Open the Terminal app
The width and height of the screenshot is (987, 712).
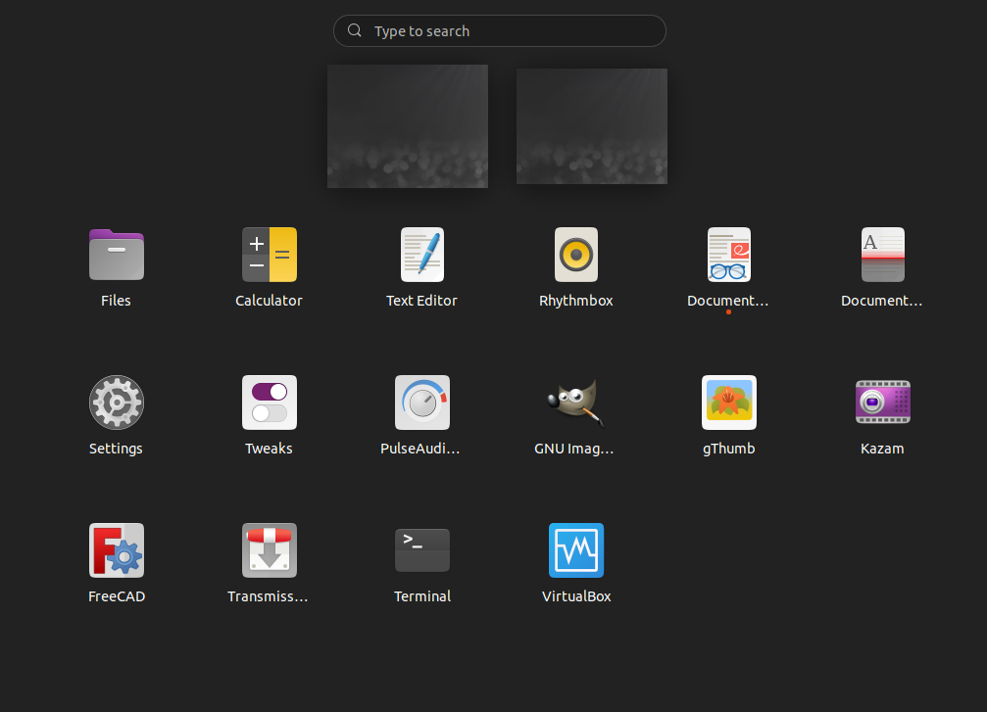[422, 550]
